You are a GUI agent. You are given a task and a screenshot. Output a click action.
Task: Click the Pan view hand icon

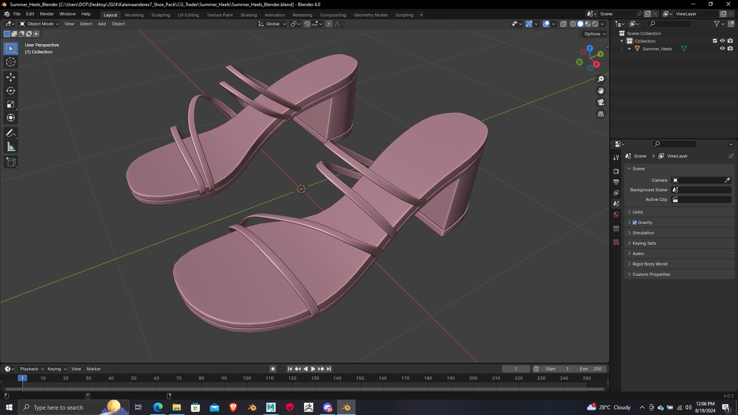[x=601, y=91]
